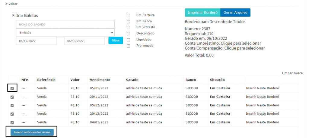Click the start date field on the left

click(x=36, y=41)
